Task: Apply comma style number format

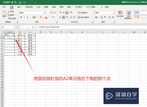Action: (105, 17)
